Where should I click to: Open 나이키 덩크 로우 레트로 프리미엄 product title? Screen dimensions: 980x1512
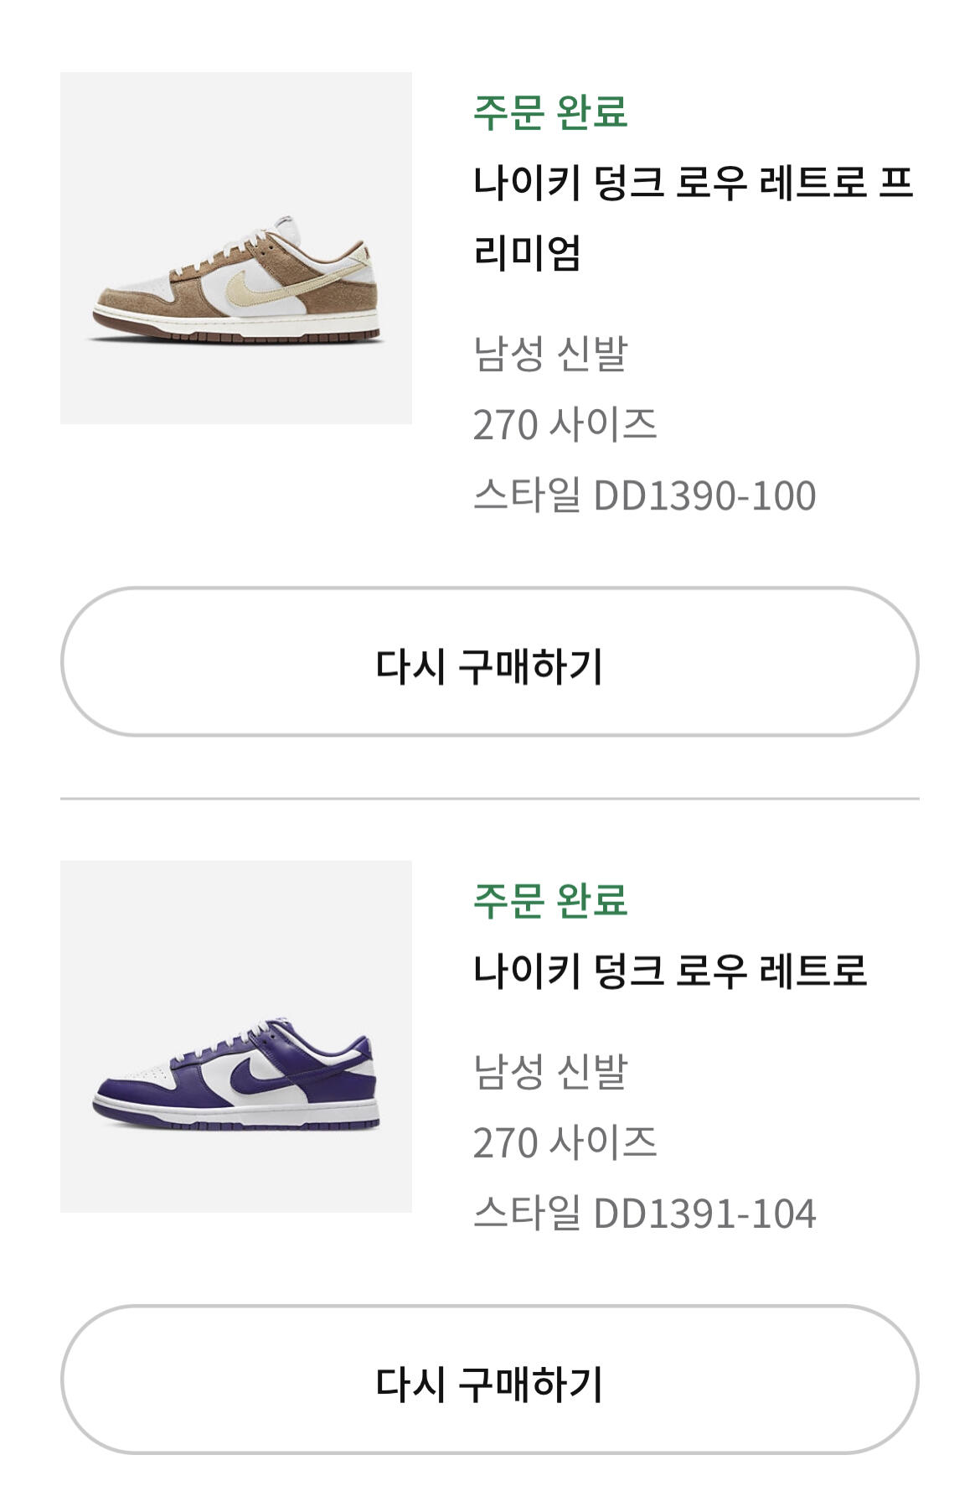coord(694,216)
